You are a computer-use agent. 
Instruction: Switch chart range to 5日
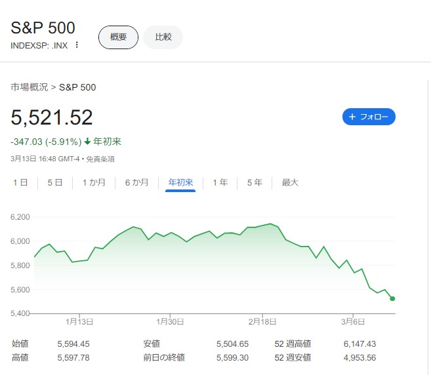pos(54,182)
